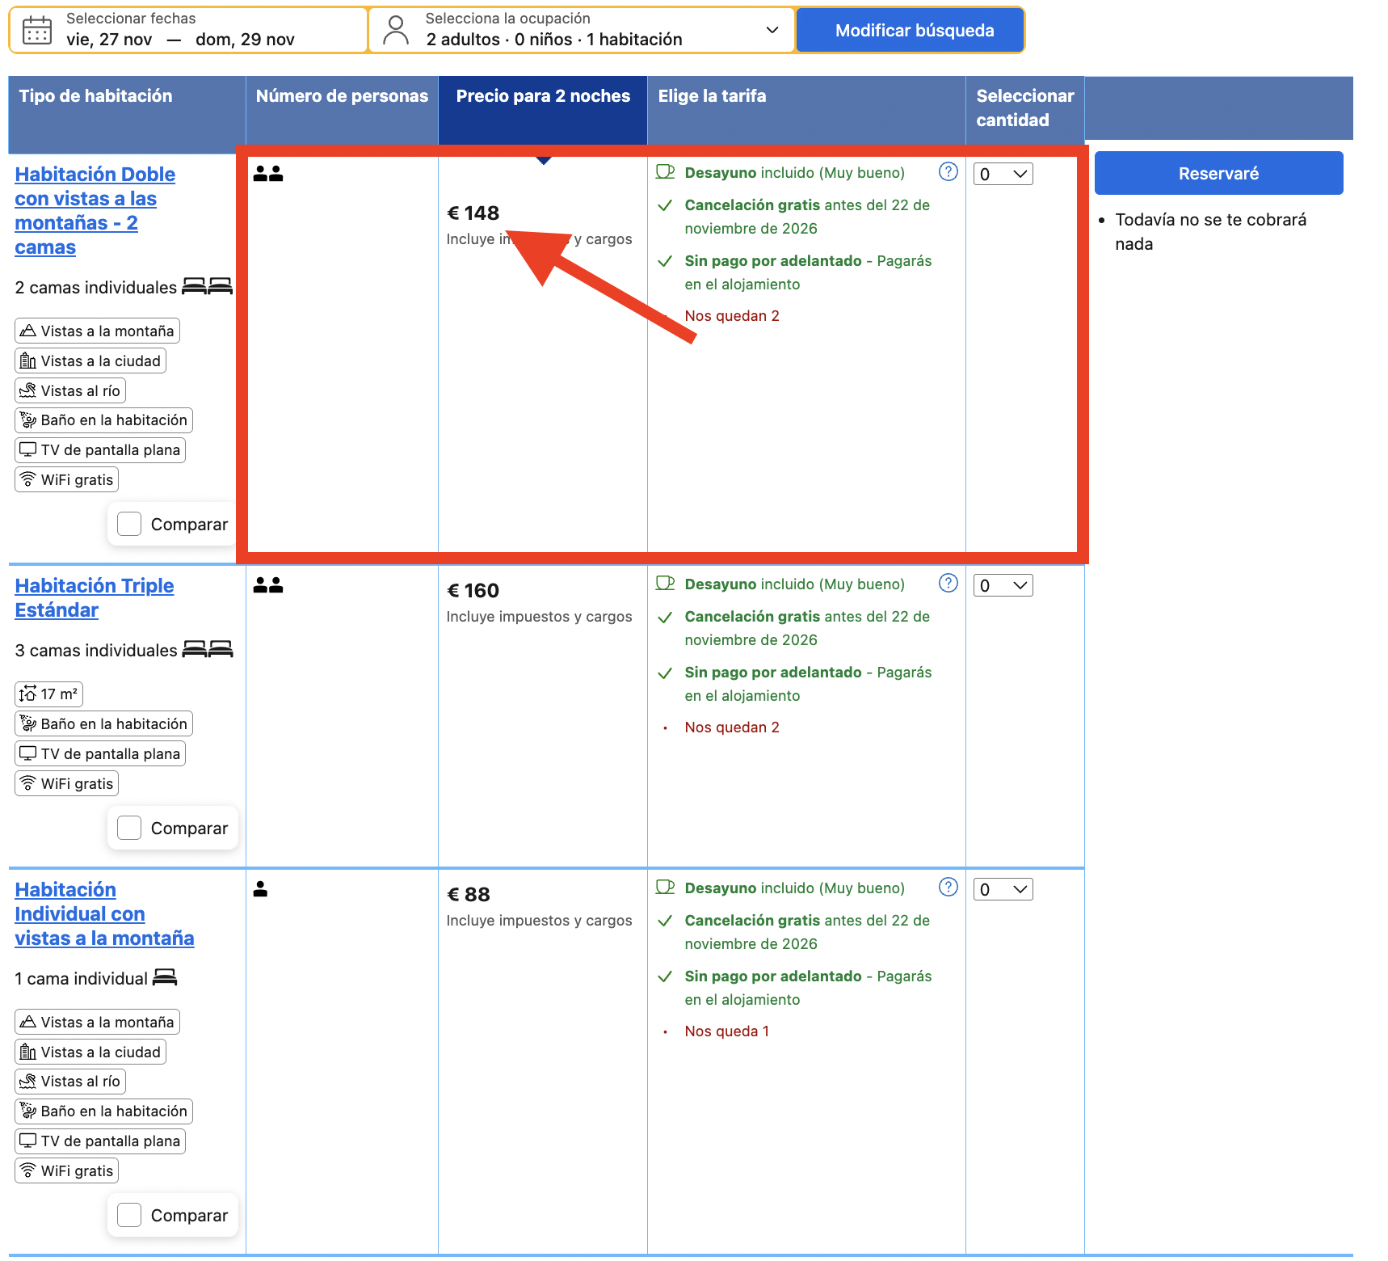1388x1261 pixels.
Task: Click the € 148 price text
Action: [473, 213]
